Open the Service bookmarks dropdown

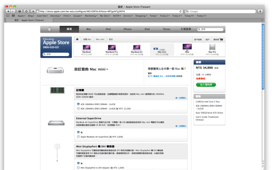[x=128, y=16]
